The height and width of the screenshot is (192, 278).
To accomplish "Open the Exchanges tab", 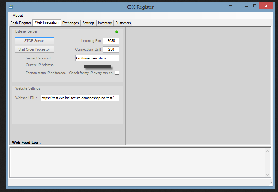I will (x=70, y=23).
